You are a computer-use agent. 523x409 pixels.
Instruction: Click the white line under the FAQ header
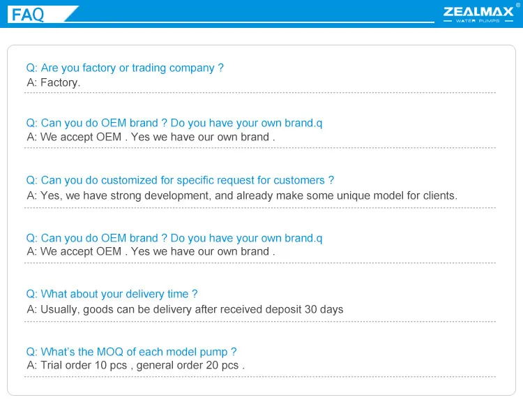tap(250, 22)
